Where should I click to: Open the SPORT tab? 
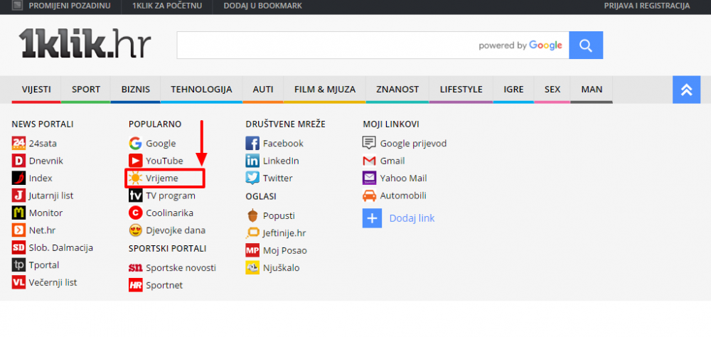coord(86,90)
